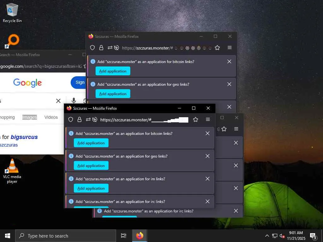Click padlock icon in rear top Szczuras window
Image resolution: width=323 pixels, height=242 pixels.
(x=101, y=48)
